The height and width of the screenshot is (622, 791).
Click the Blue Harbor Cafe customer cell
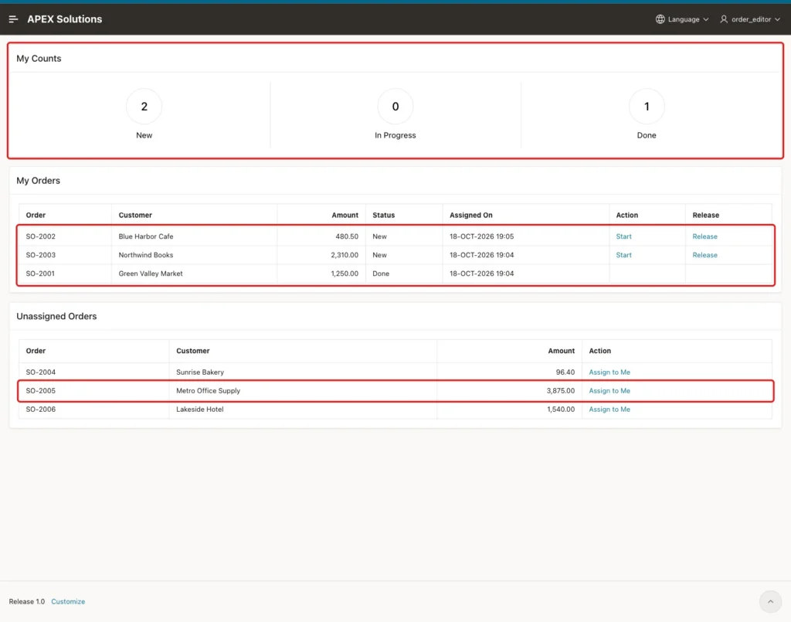pyautogui.click(x=146, y=236)
